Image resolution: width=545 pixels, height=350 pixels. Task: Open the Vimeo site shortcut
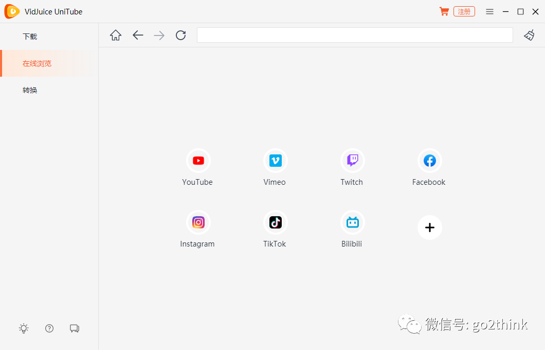tap(275, 161)
